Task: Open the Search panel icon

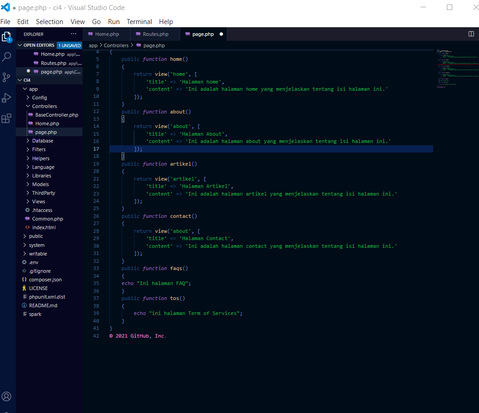Action: point(7,56)
